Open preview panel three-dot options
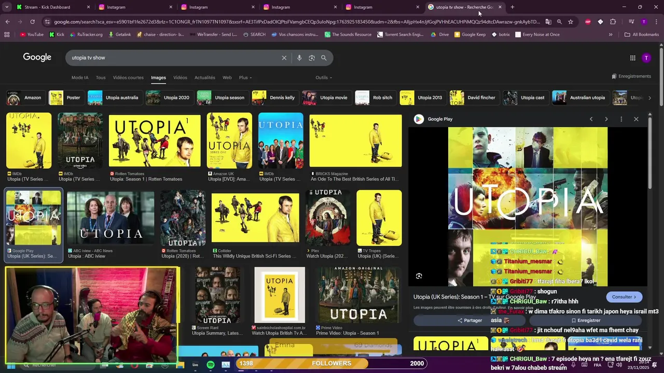The image size is (664, 373). pos(621,119)
